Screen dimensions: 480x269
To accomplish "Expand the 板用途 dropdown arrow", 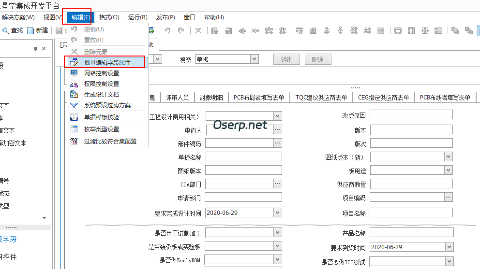I will (448, 170).
